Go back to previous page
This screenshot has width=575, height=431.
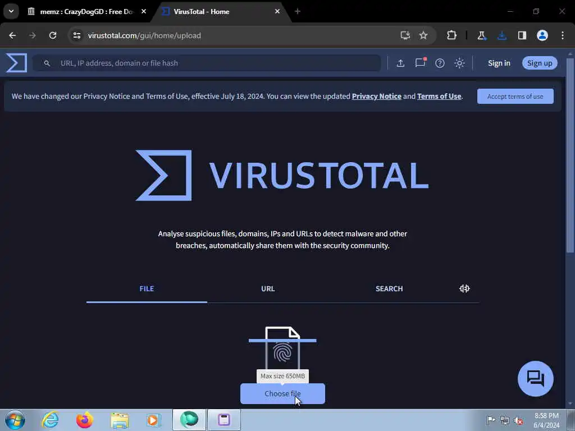(12, 35)
